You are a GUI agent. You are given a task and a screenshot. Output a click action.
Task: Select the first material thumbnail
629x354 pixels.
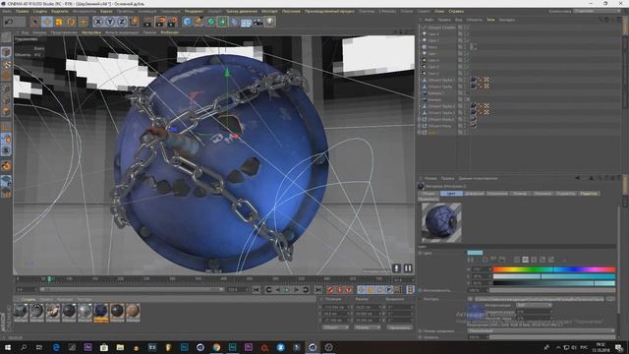coord(21,312)
